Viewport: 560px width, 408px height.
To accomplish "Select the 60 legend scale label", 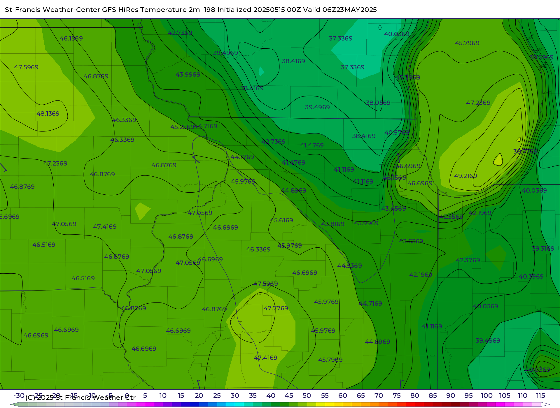I will pyautogui.click(x=342, y=396).
